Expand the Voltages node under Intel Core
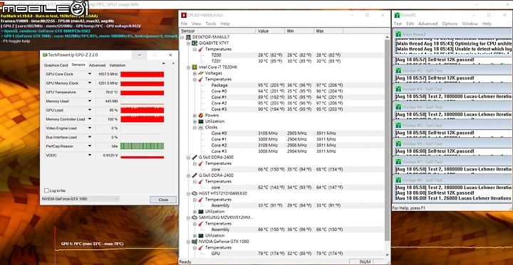 (195, 73)
